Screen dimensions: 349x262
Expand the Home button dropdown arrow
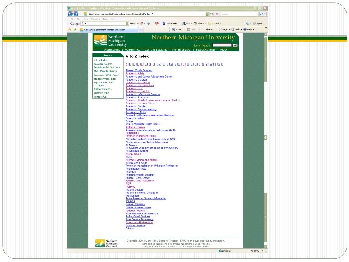184,29
